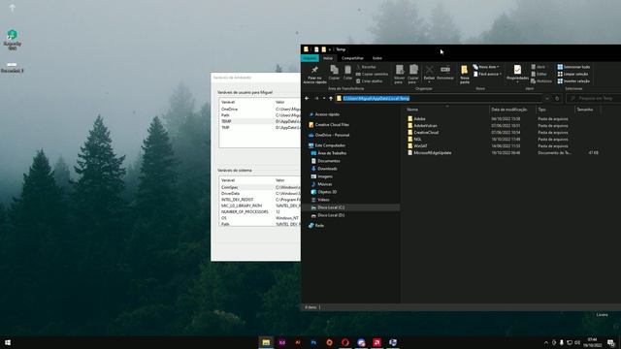Viewport: 621px width, 349px height.
Task: Open File Explorer from the taskbar
Action: (266, 342)
